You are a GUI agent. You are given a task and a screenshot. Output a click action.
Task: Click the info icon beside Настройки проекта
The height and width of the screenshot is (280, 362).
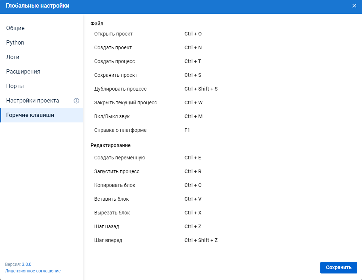76,101
